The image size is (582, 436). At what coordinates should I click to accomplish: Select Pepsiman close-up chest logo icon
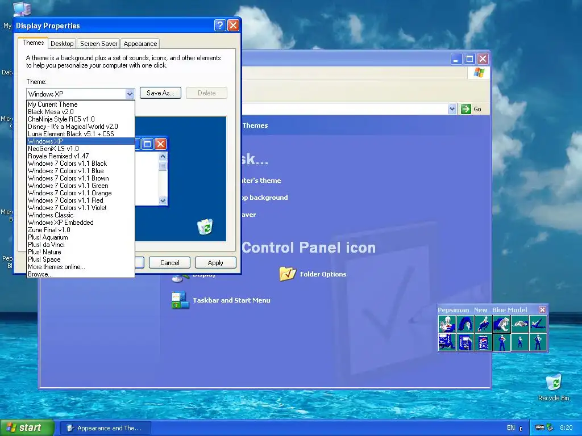tap(447, 324)
